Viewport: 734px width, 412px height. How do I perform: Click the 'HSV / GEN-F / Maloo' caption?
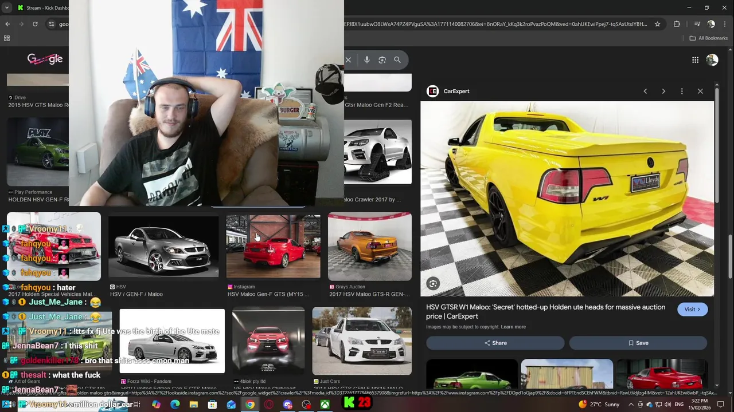point(136,294)
